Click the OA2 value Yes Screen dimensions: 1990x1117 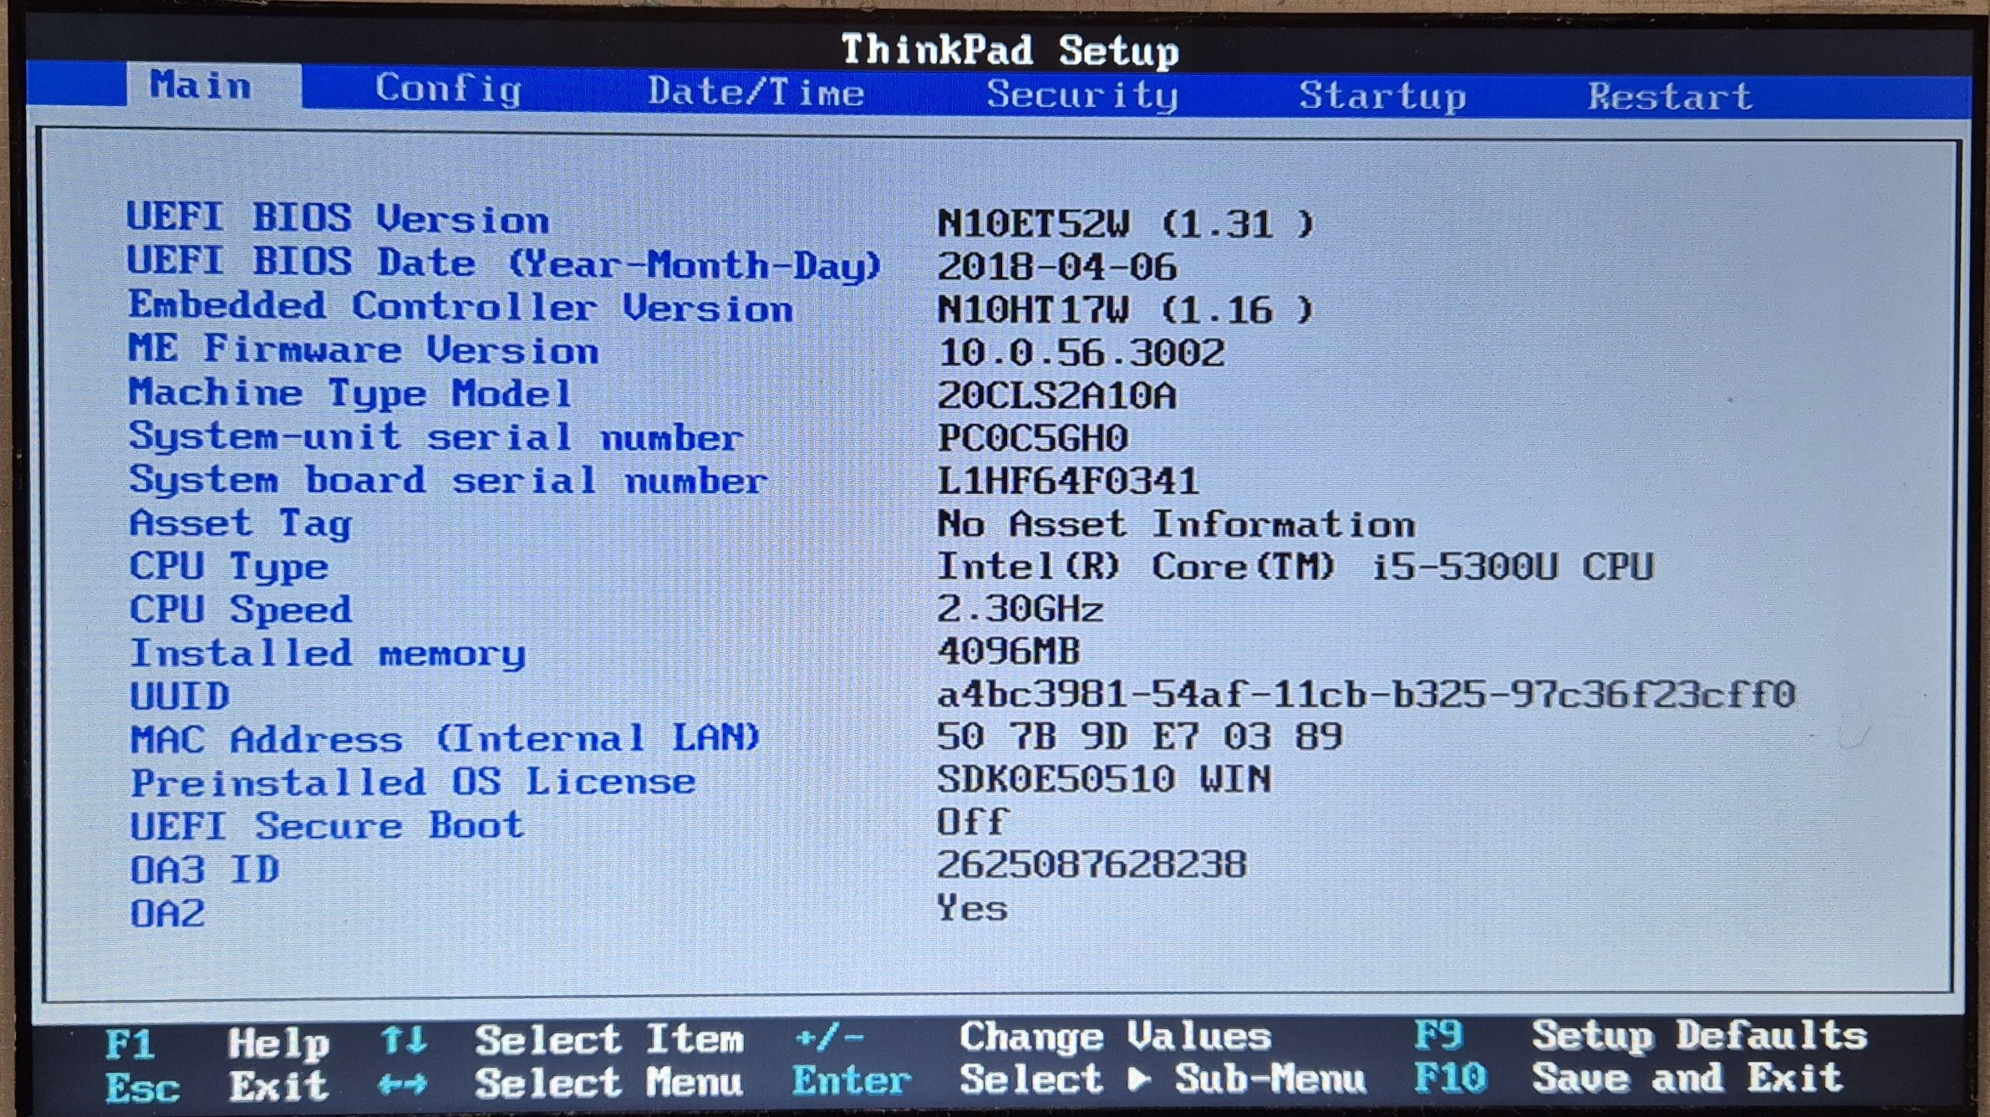[x=972, y=908]
